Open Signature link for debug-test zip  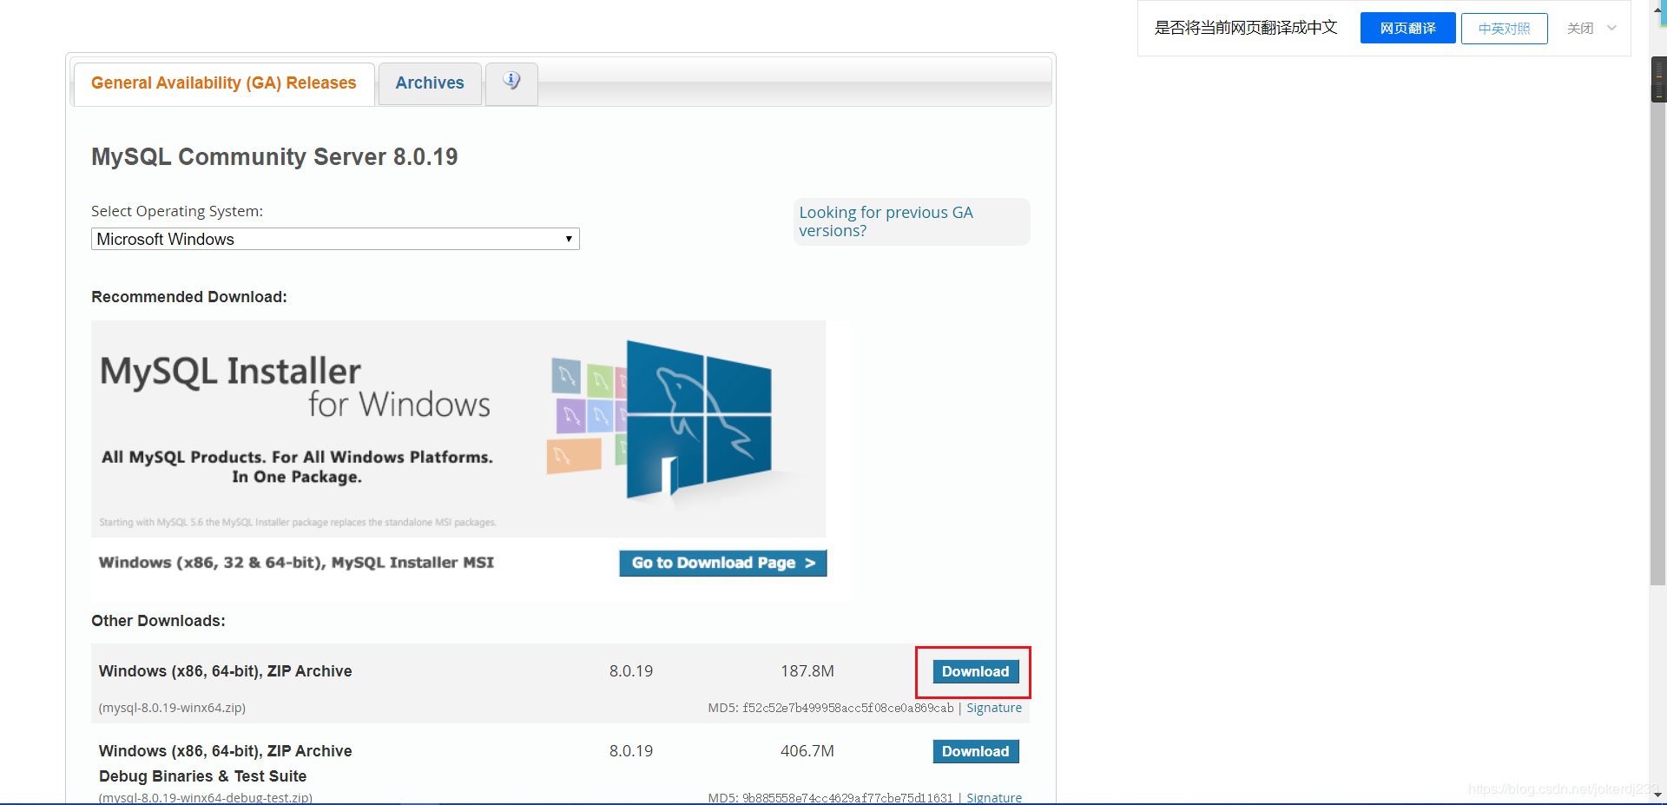pos(994,797)
